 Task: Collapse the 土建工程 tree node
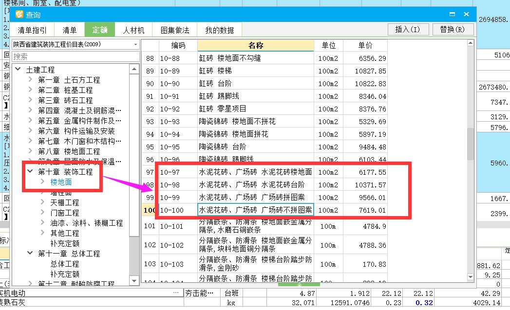(x=18, y=69)
